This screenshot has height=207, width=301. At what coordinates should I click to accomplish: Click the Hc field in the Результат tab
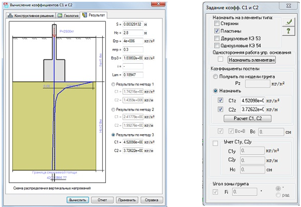point(133,33)
